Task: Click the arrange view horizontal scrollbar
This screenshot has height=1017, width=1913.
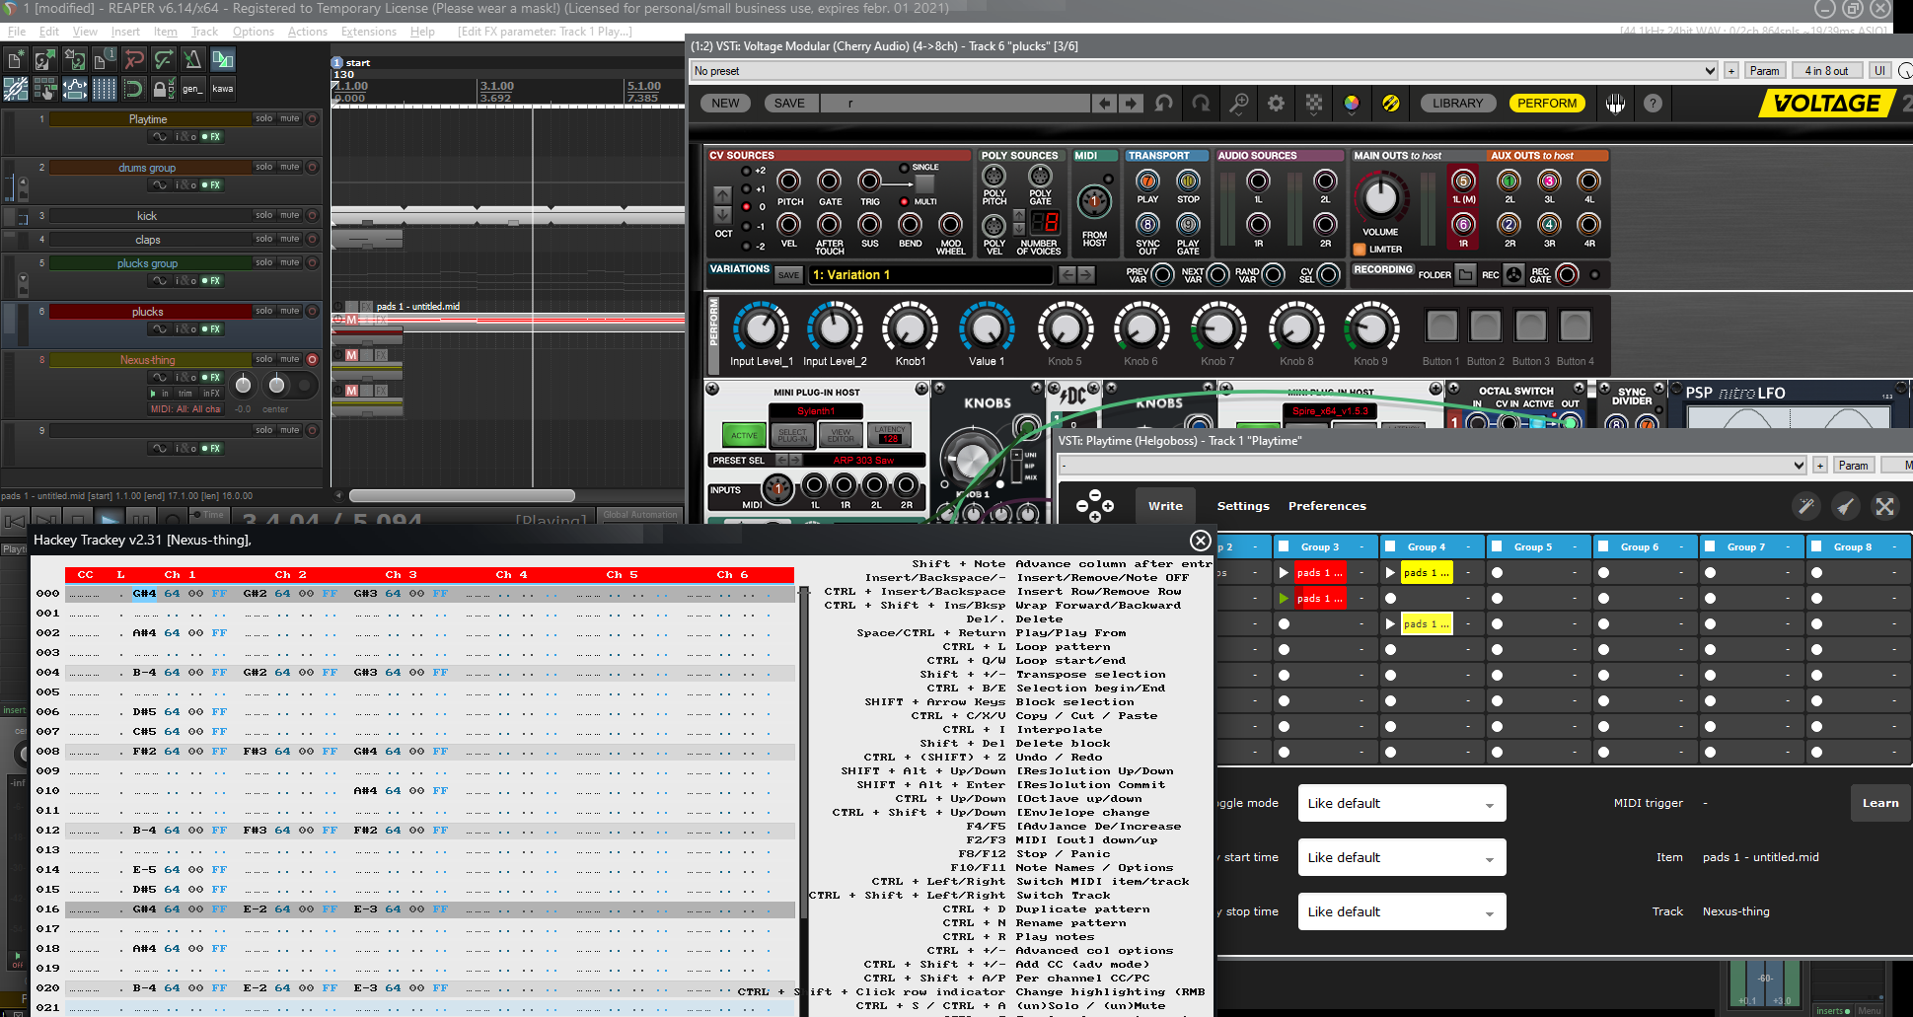Action: coord(462,496)
